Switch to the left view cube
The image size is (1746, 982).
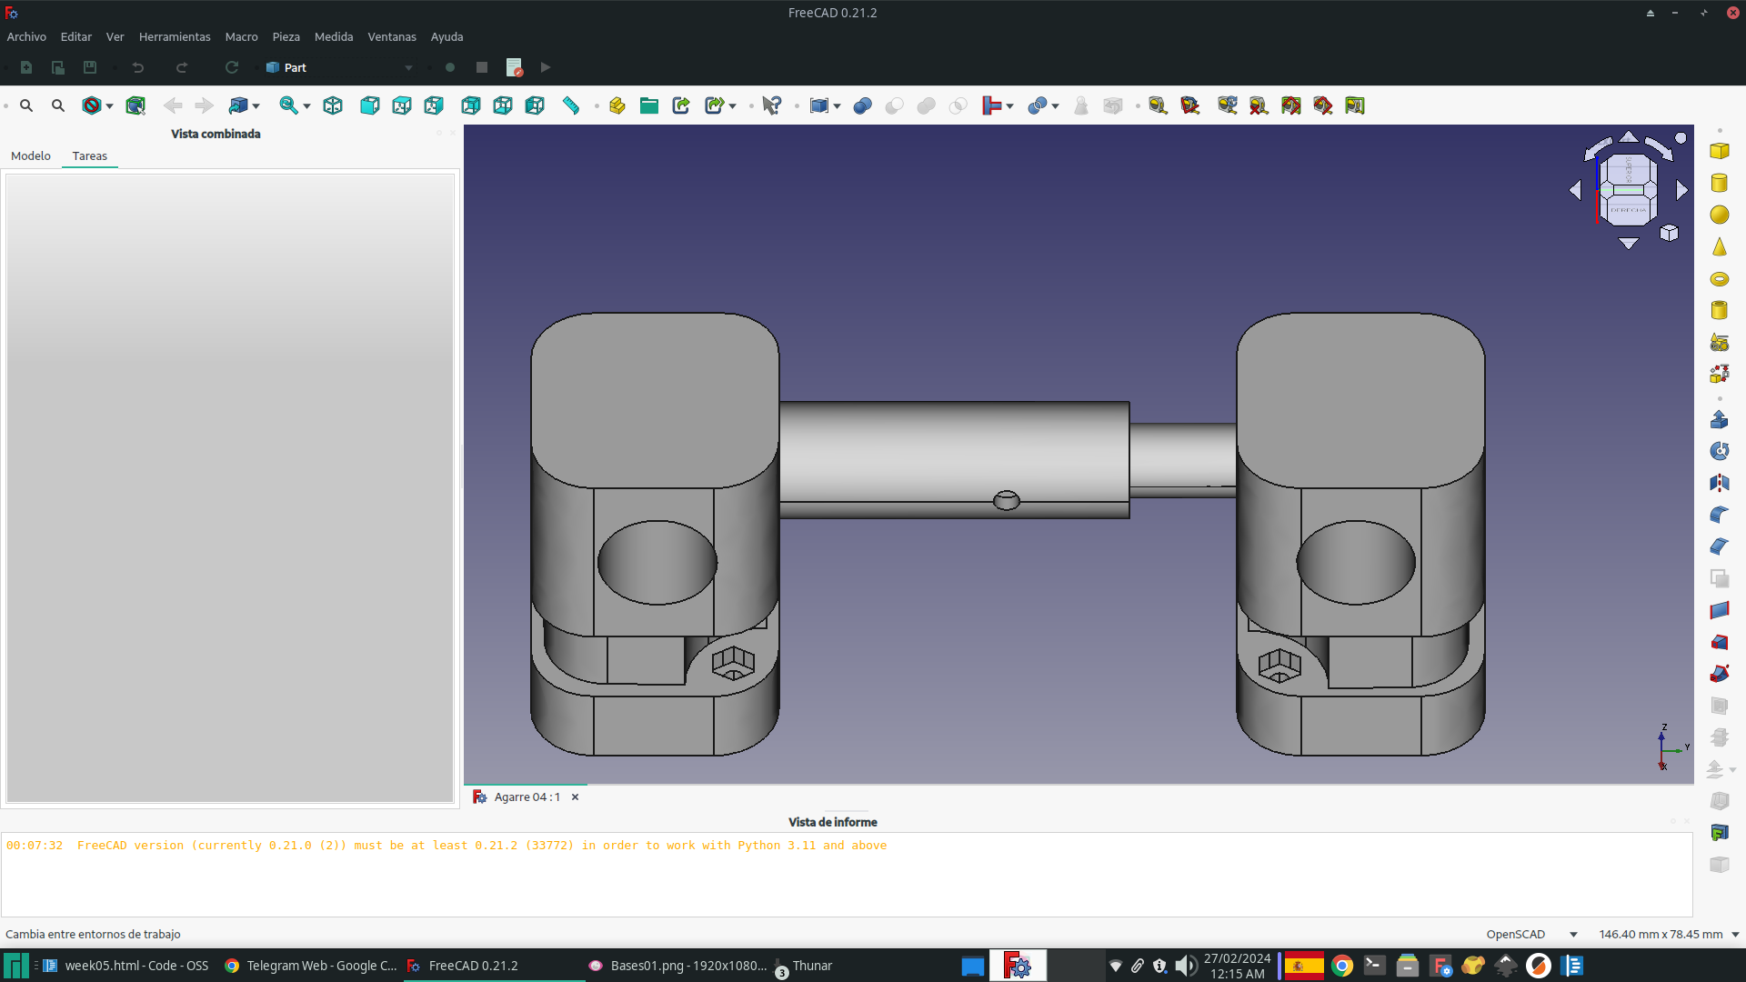pyautogui.click(x=535, y=105)
